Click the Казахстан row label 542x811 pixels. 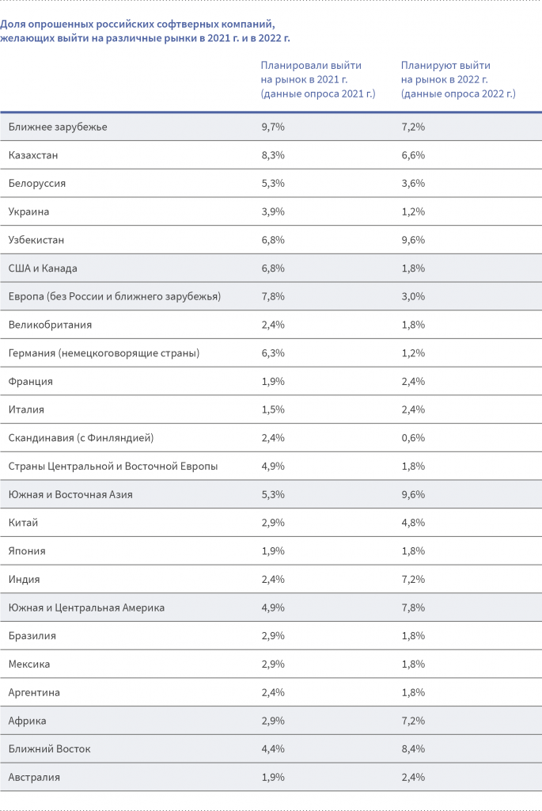tap(33, 155)
